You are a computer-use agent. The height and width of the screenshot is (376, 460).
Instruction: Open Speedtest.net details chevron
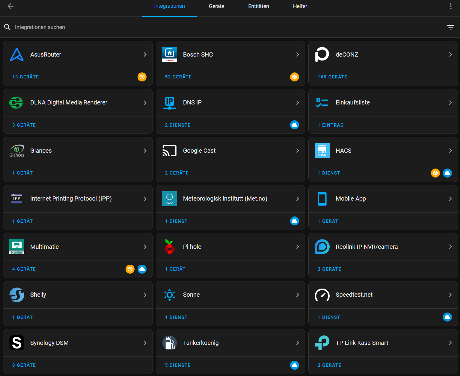(x=450, y=295)
